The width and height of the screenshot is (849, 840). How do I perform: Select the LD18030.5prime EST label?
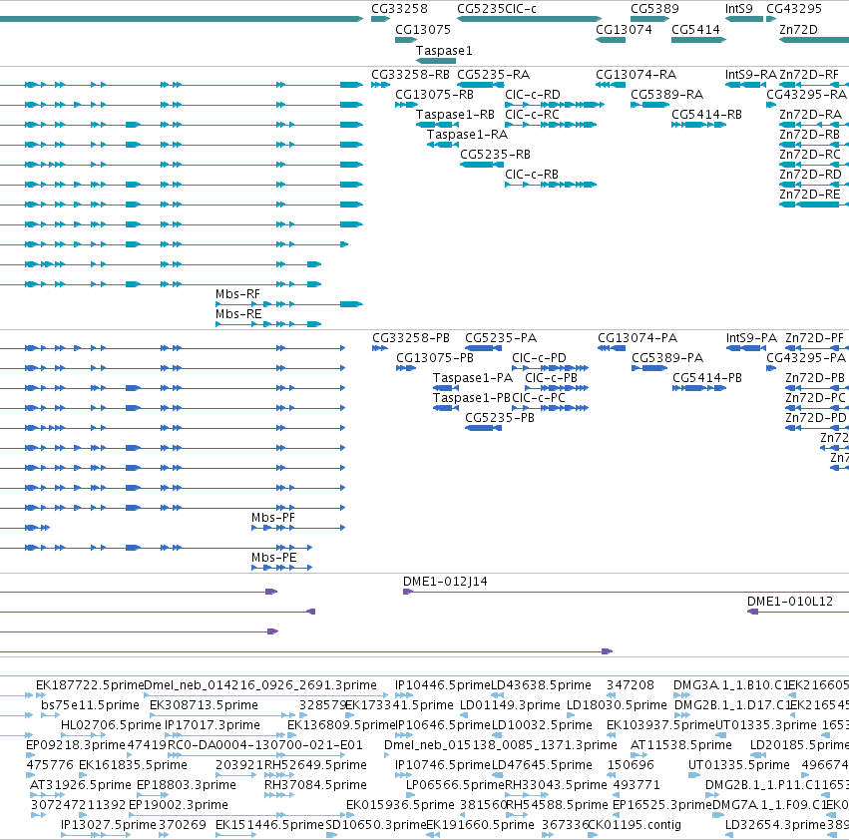[617, 705]
